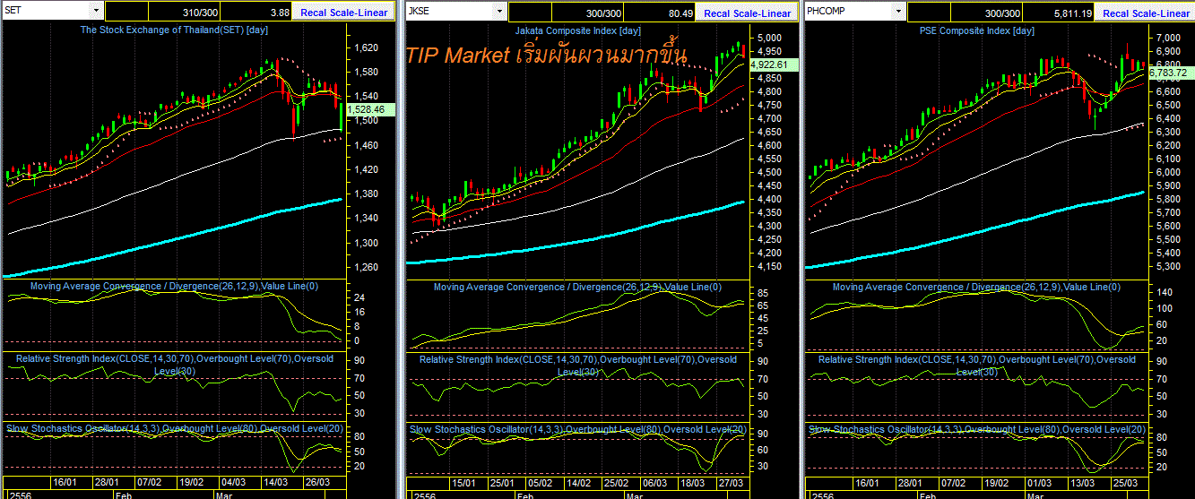The width and height of the screenshot is (1195, 499).
Task: Click the 1,620 price axis label
Action: pyautogui.click(x=367, y=47)
